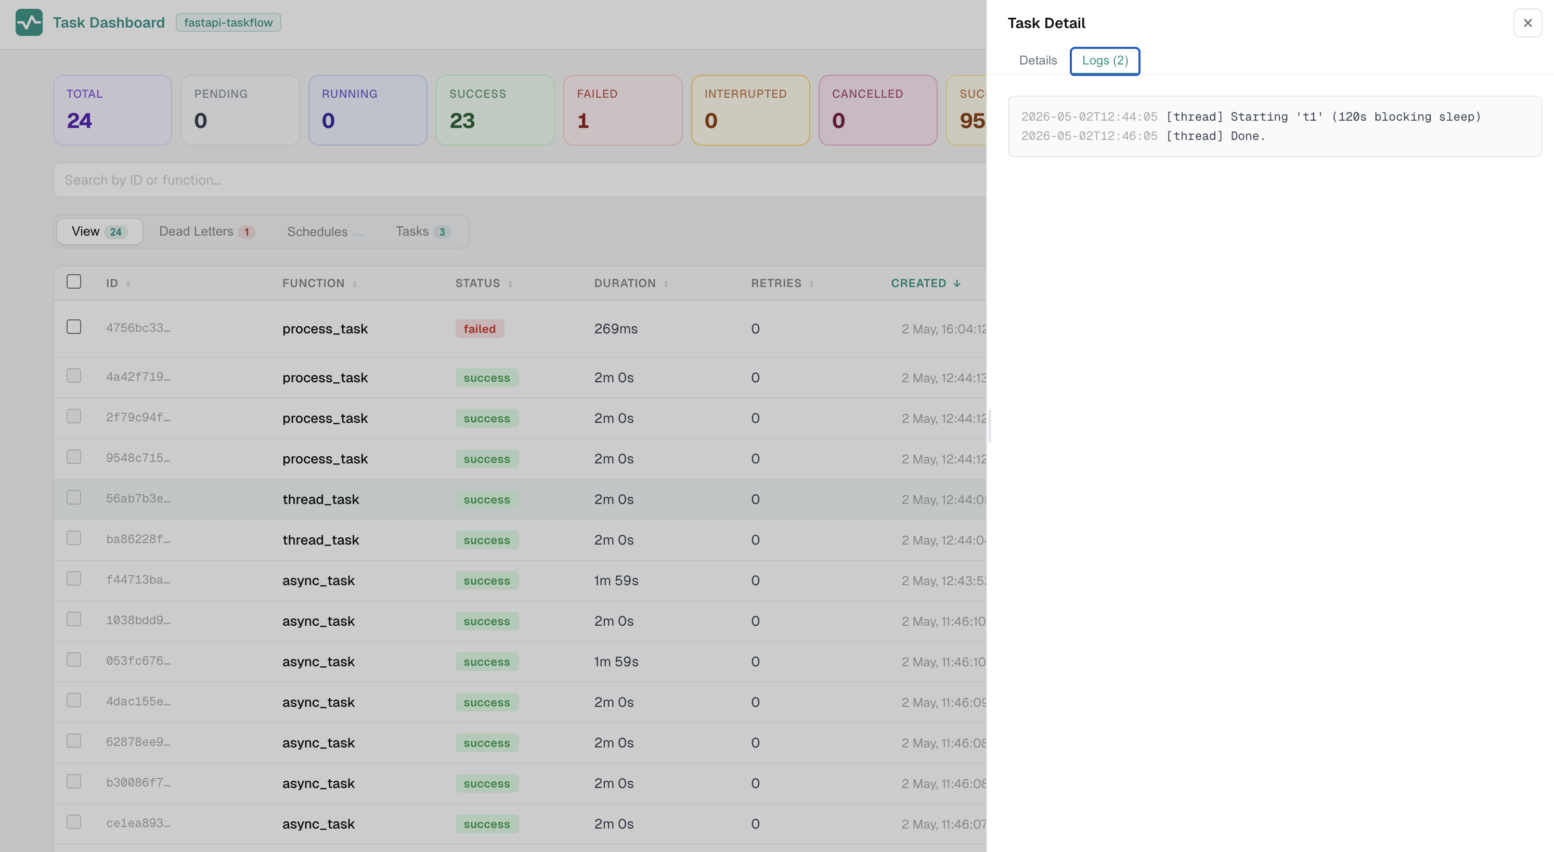
Task: Click the 1m 59s duration in row 053fc676
Action: point(616,661)
